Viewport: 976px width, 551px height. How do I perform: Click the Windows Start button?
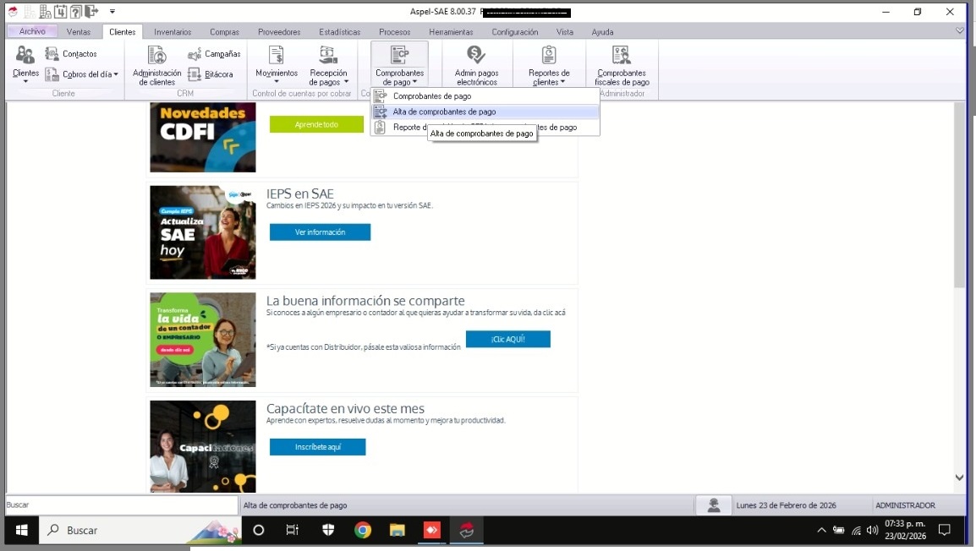22,530
